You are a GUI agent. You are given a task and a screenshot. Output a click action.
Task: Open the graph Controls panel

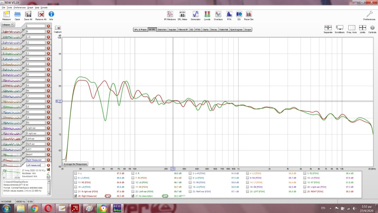tap(372, 28)
